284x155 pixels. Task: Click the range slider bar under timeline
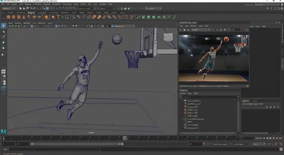(77, 144)
